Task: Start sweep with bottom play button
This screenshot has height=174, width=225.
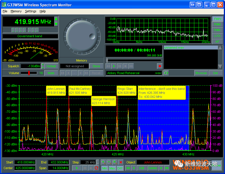Action: (77, 168)
